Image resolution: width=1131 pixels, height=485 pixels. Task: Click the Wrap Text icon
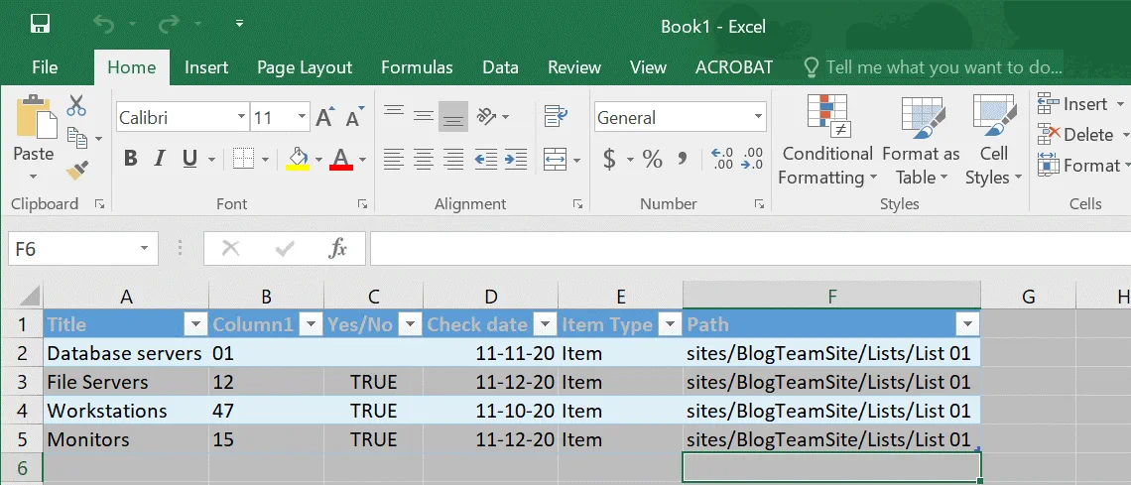tap(555, 117)
